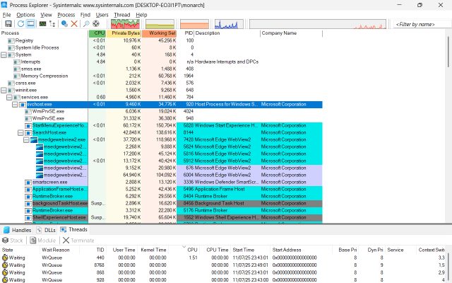Click the process list vertical scrollbar thumb
This screenshot has width=452, height=283.
(448, 52)
